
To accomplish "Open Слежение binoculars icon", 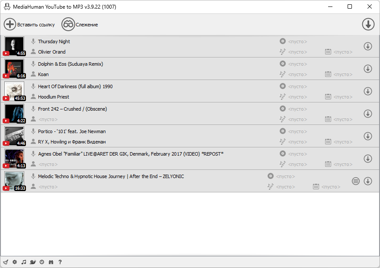I will (68, 25).
